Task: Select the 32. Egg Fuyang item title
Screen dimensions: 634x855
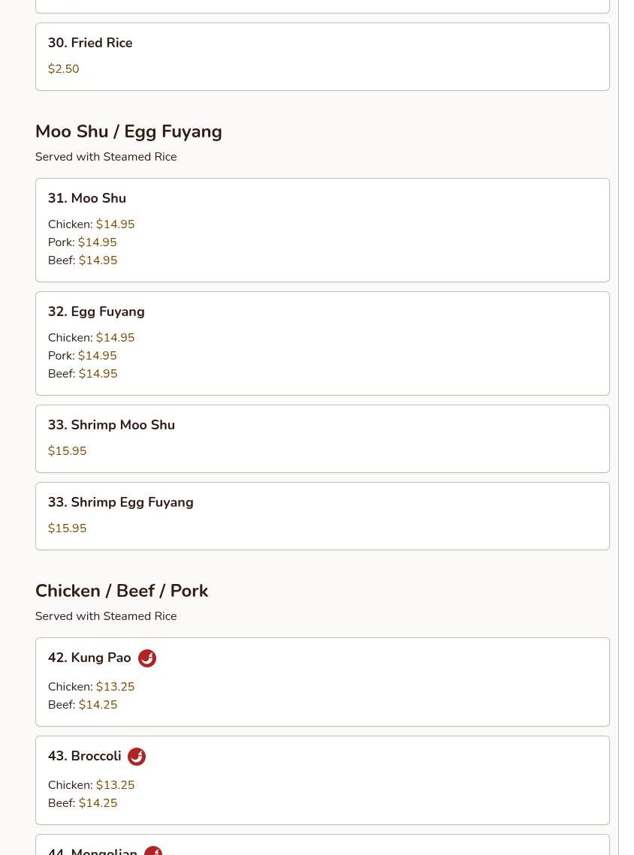Action: [x=96, y=312]
